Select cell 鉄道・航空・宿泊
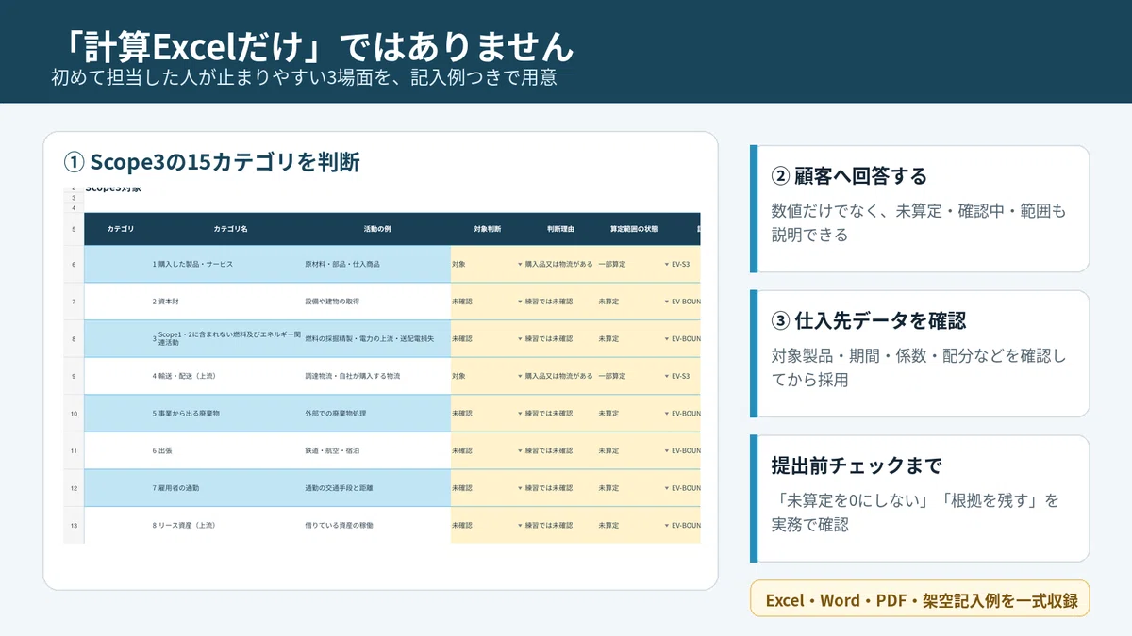This screenshot has width=1132, height=636. (331, 450)
